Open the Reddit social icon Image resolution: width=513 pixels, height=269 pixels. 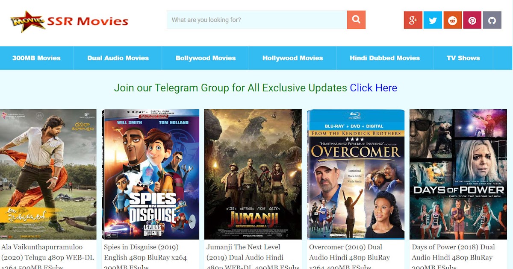point(452,20)
